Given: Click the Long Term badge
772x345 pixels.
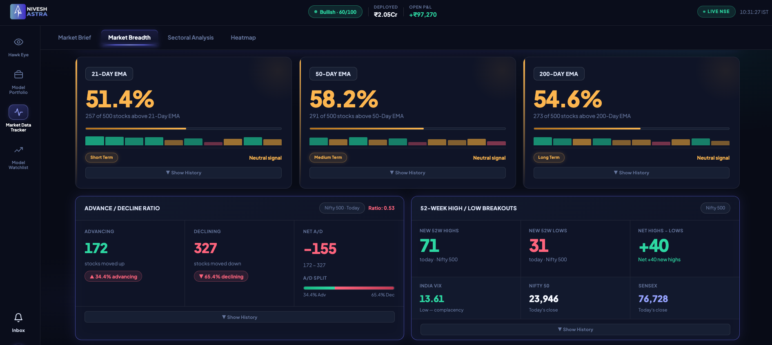Looking at the screenshot, I should click(x=549, y=158).
